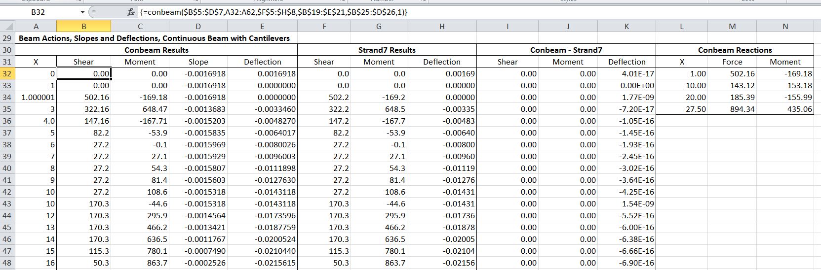This screenshot has height=270, width=821.
Task: Click the 'Conbeam Results' header cell
Action: (156, 50)
